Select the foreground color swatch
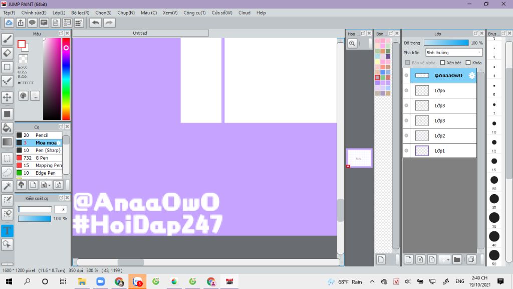 point(22,44)
